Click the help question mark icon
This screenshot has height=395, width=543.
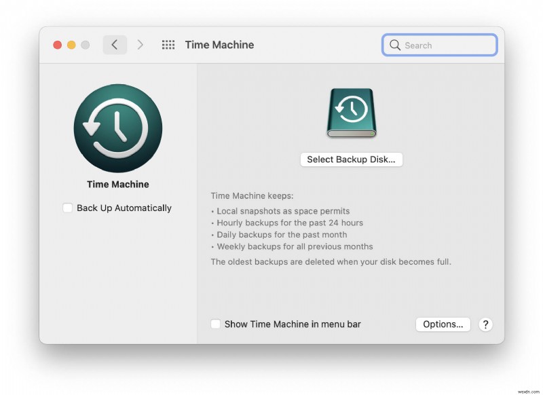pos(485,324)
